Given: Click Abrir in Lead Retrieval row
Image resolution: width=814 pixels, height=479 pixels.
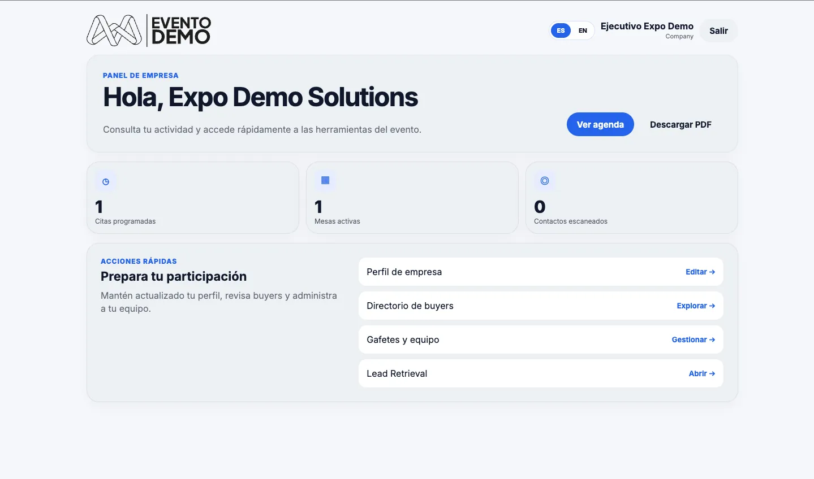Looking at the screenshot, I should pyautogui.click(x=702, y=373).
